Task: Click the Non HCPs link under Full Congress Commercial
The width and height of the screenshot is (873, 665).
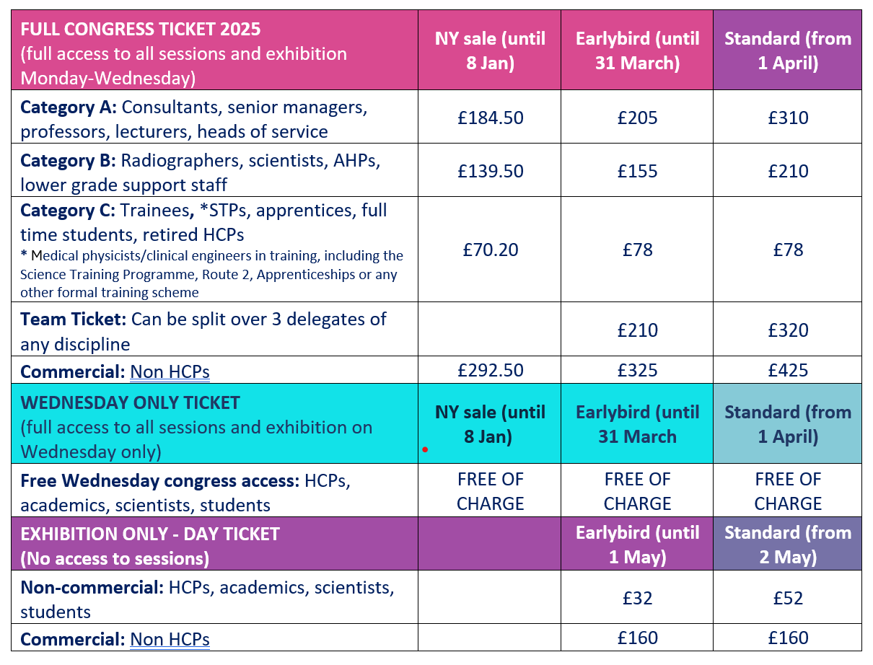Action: 170,371
